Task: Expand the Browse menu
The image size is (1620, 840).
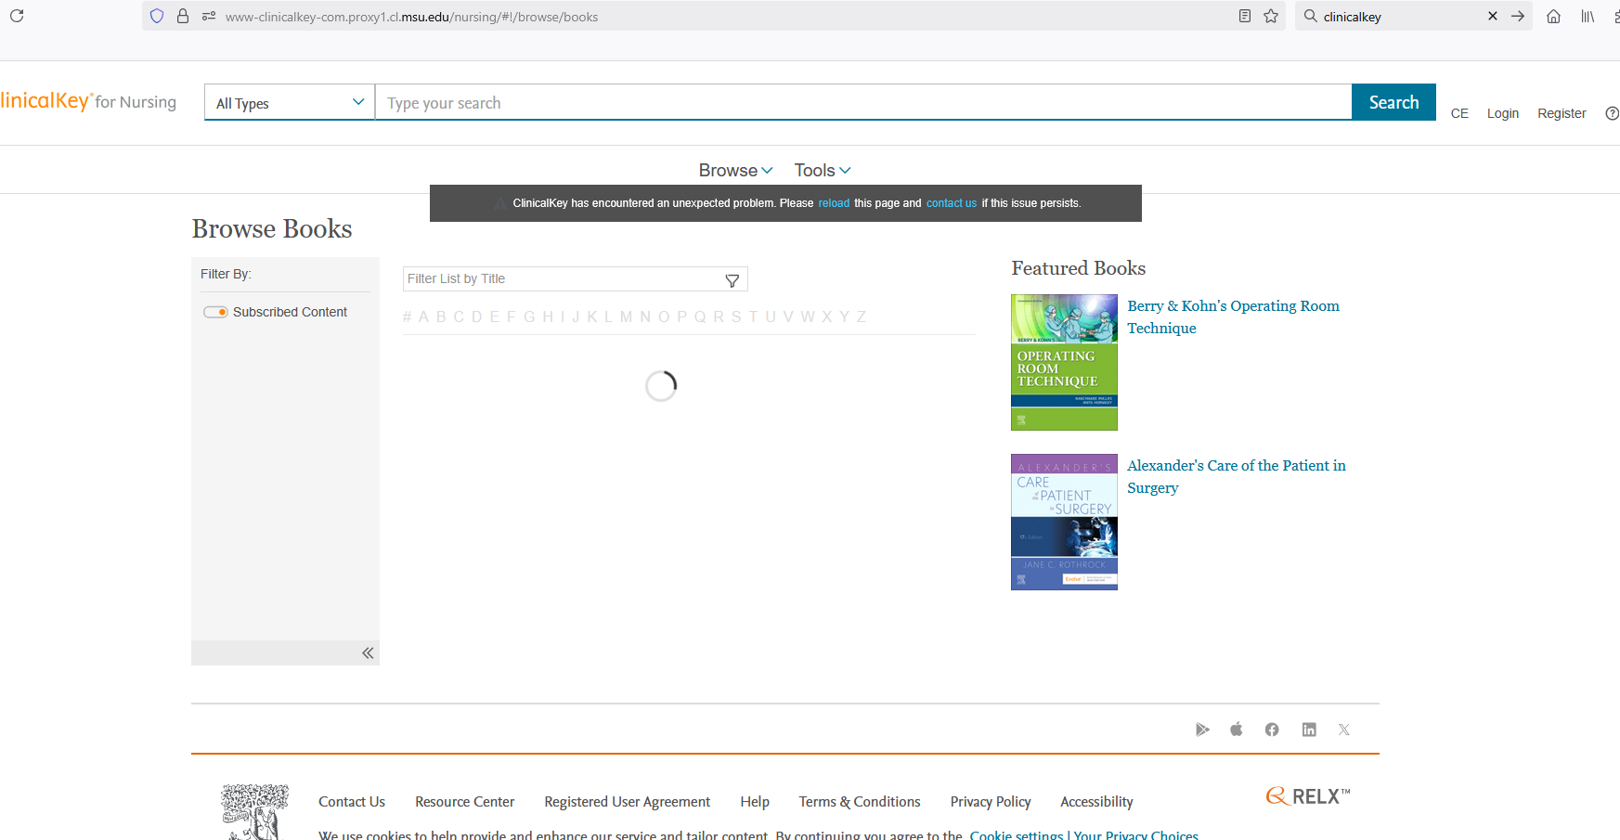Action: 735,170
